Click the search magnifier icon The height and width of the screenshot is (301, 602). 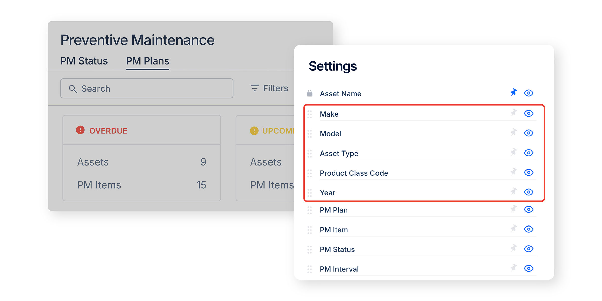pos(73,89)
